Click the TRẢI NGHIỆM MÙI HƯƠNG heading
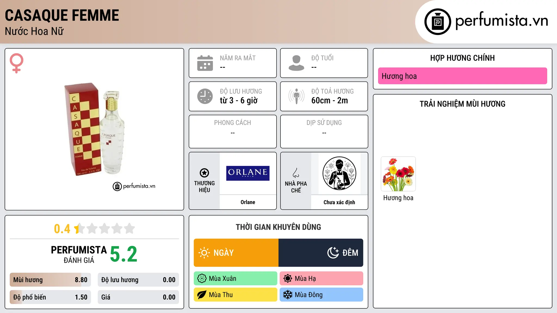This screenshot has width=557, height=313. tap(462, 104)
